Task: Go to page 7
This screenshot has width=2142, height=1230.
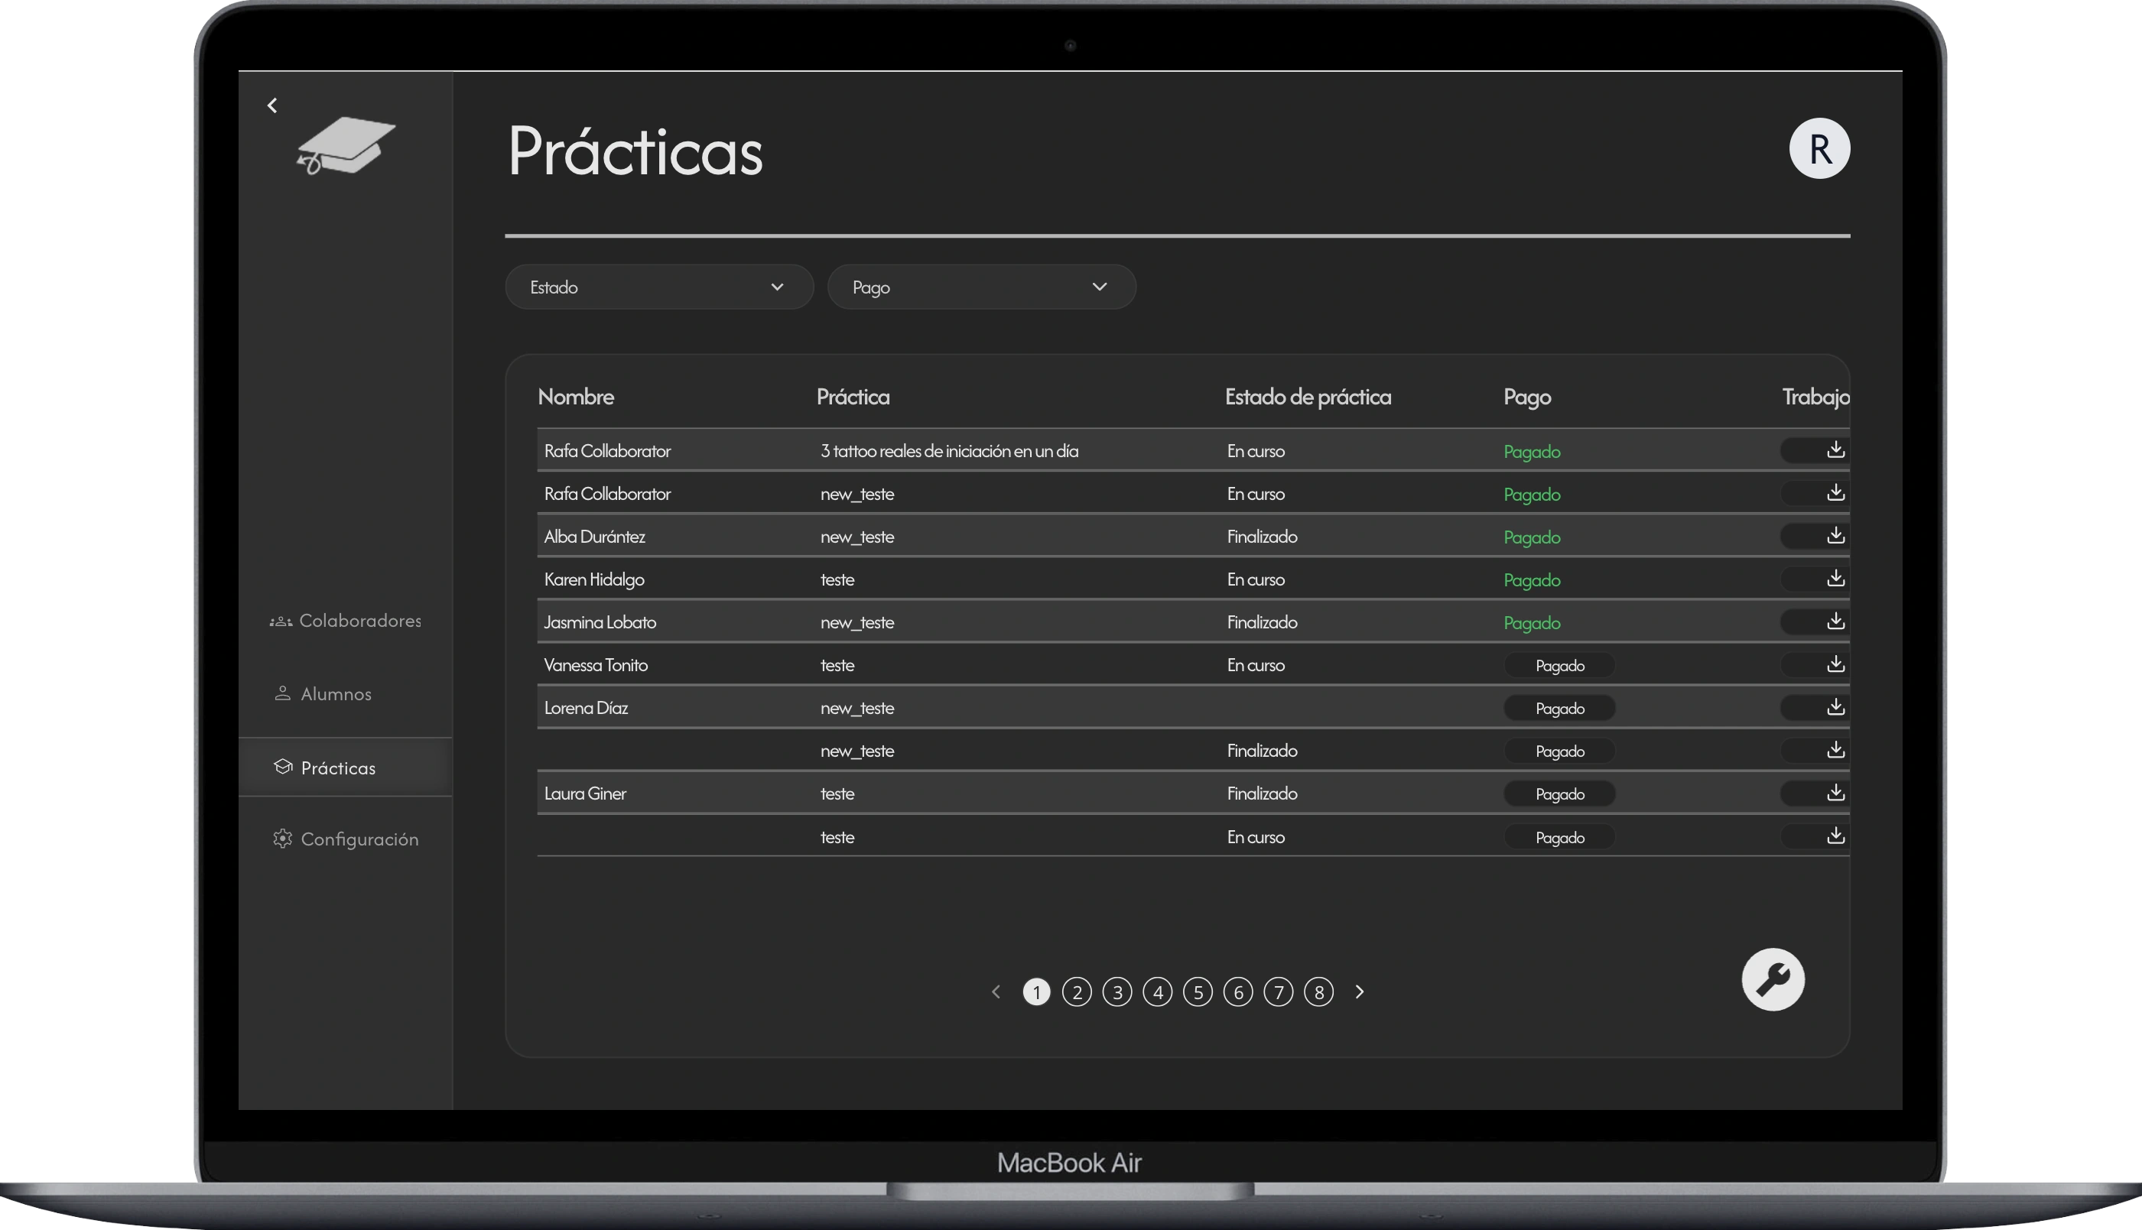Action: point(1279,991)
